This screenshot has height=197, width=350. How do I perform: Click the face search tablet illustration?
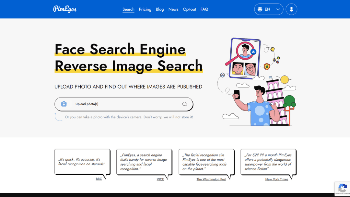[x=245, y=58]
